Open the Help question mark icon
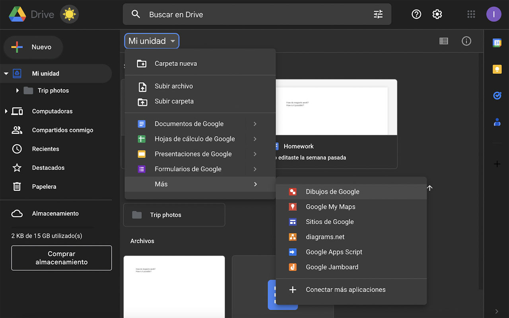Viewport: 509px width, 318px height. [416, 14]
